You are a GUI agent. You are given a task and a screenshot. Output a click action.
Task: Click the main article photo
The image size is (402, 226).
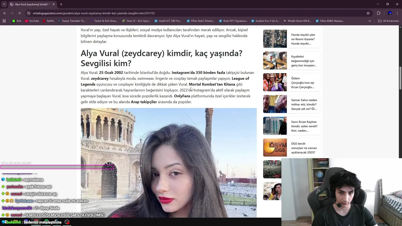click(169, 163)
